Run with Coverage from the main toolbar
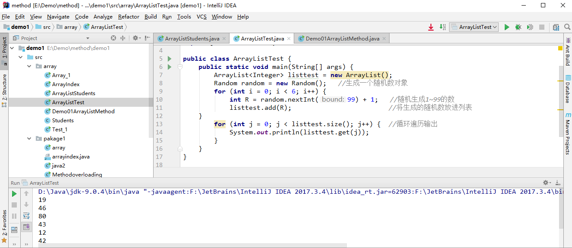This screenshot has width=572, height=248. [x=530, y=27]
